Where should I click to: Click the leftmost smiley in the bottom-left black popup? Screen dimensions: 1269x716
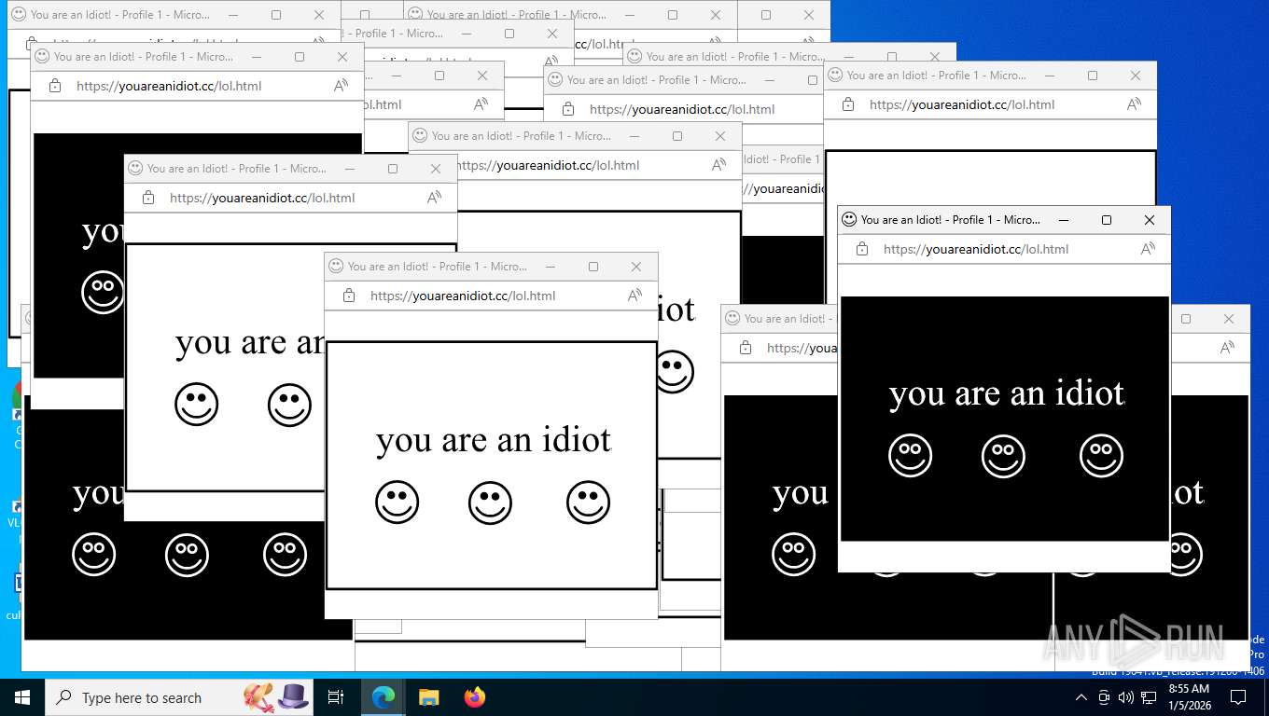pos(94,555)
